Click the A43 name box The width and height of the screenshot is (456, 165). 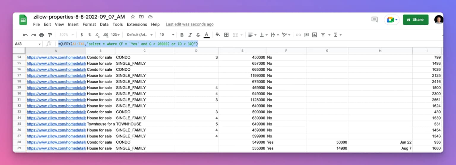tap(28, 44)
